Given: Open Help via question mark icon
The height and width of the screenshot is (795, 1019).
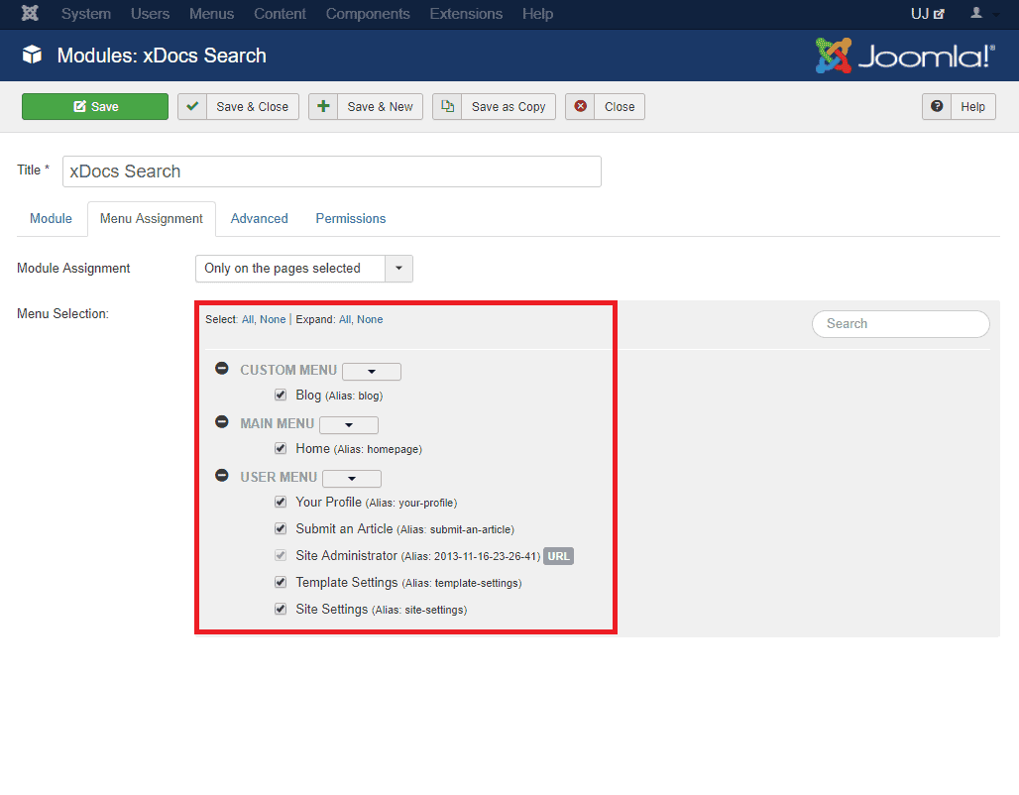Looking at the screenshot, I should tap(937, 107).
